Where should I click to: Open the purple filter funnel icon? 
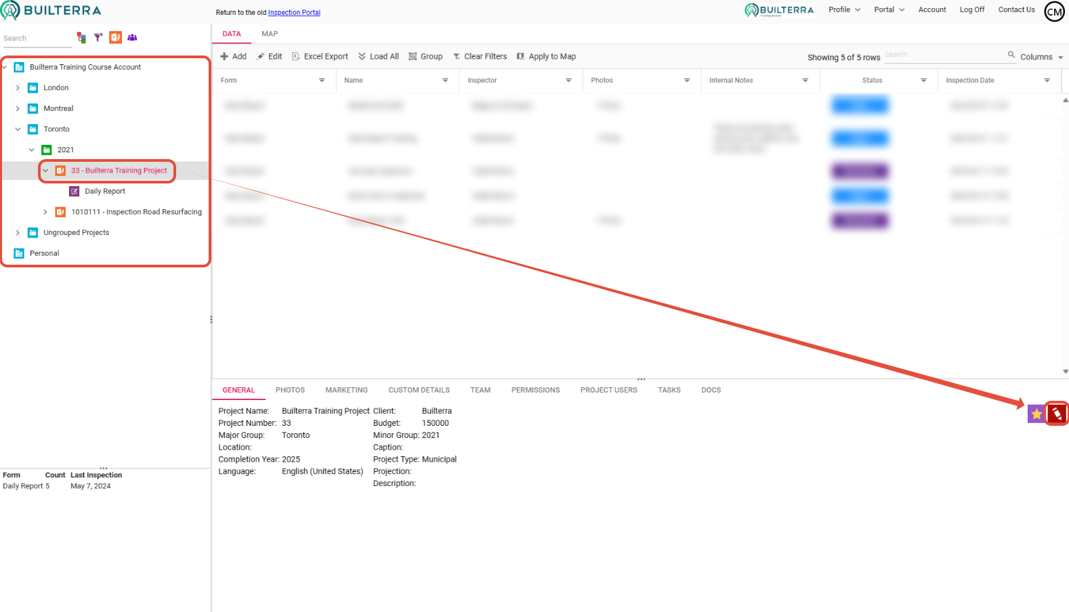pos(98,38)
